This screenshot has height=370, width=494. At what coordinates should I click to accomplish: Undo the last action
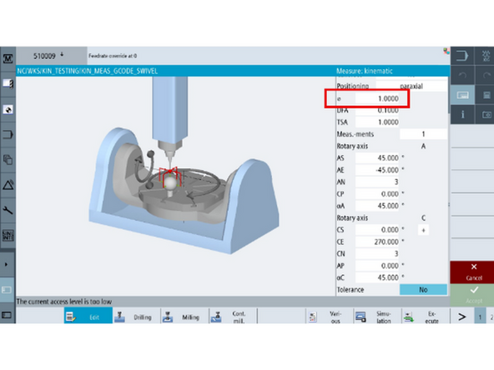[x=462, y=75]
